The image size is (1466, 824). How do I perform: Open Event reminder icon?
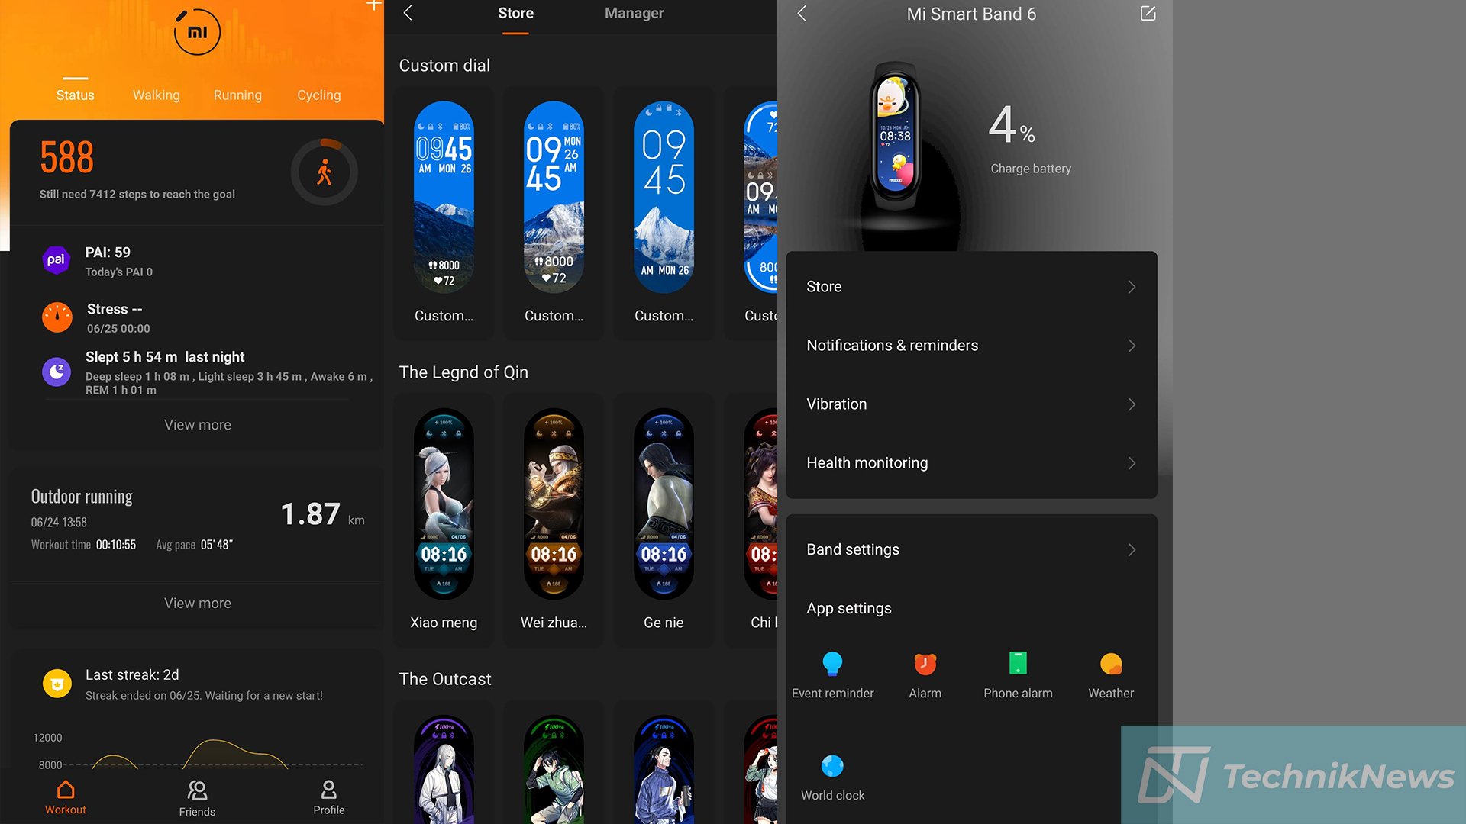click(832, 664)
